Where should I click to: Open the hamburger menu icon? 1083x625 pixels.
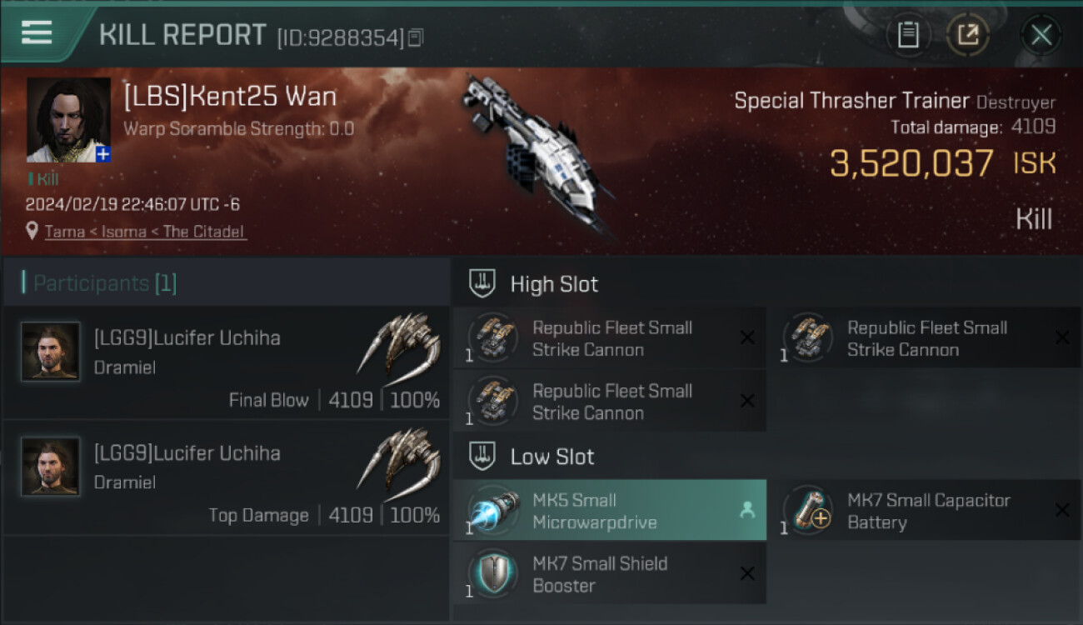(37, 32)
